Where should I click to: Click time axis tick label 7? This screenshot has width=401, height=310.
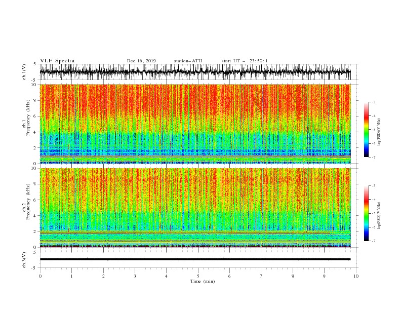pyautogui.click(x=261, y=276)
